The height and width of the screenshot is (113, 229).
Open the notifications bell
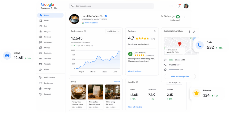tap(179, 6)
